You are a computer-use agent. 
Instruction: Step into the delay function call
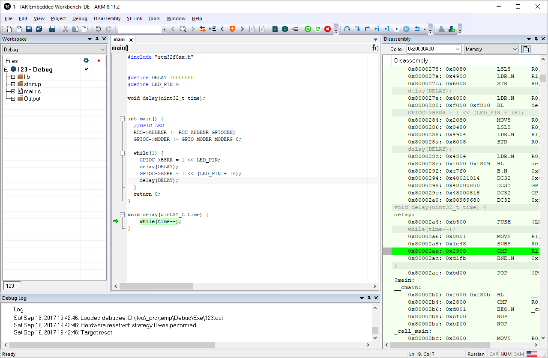click(358, 29)
